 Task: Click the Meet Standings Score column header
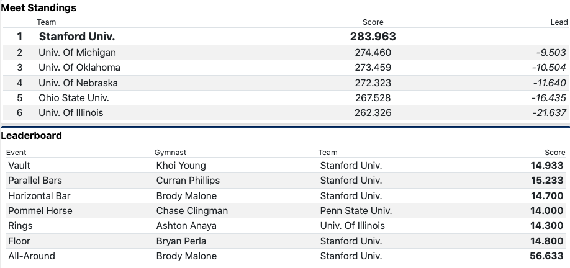pos(373,22)
